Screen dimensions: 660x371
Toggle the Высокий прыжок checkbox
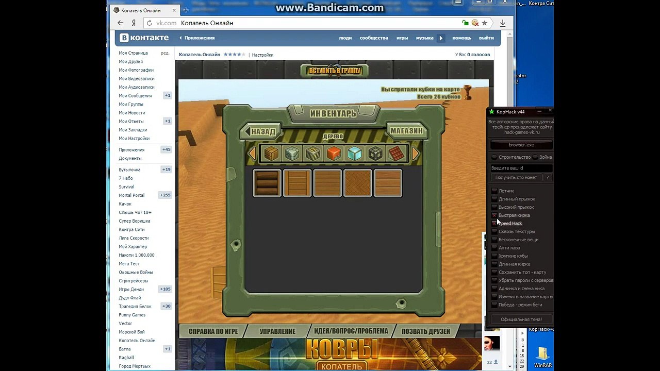coord(494,207)
